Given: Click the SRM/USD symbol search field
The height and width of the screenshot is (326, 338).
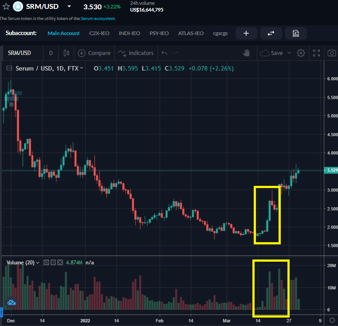Looking at the screenshot, I should click(23, 53).
